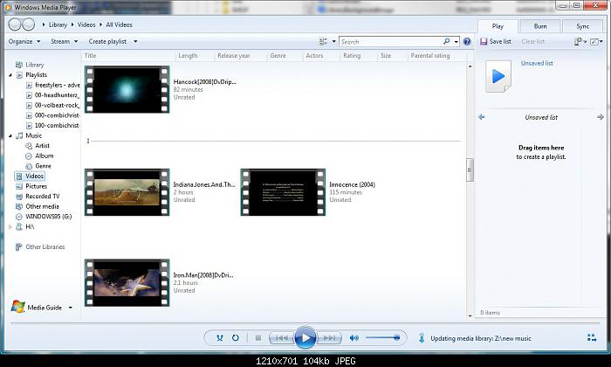Click Library in the breadcrumb
611x367 pixels.
click(58, 24)
